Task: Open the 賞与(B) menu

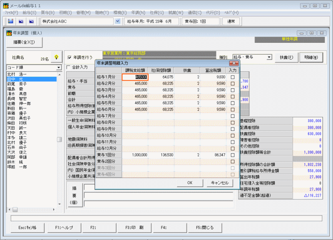Action: 47,12
